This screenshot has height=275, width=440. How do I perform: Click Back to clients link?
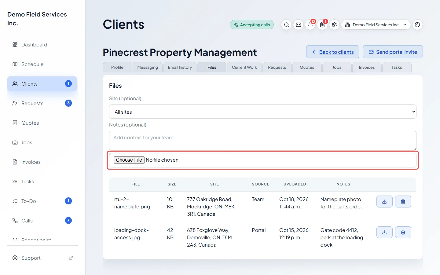[333, 52]
